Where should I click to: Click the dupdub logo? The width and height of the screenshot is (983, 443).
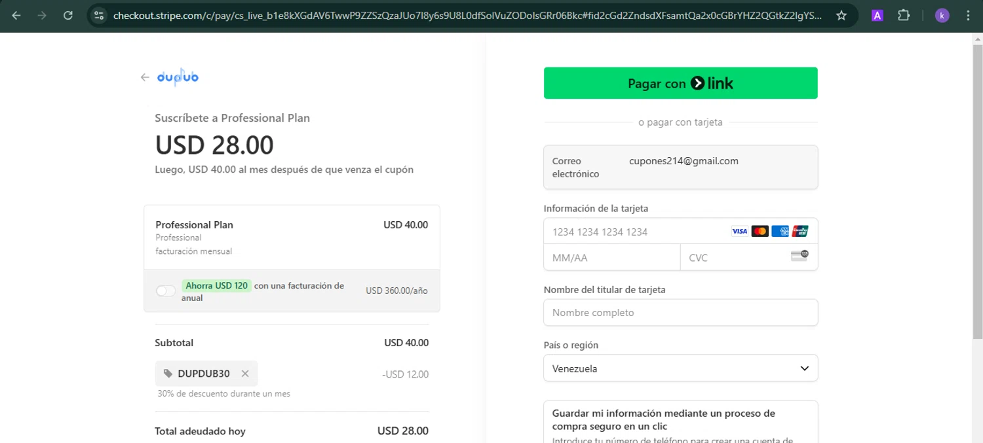click(x=178, y=77)
